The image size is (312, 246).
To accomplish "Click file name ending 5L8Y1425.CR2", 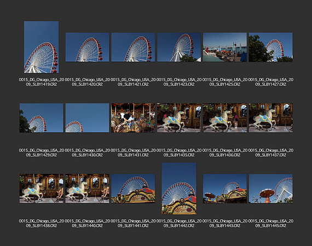I will point(225,82).
